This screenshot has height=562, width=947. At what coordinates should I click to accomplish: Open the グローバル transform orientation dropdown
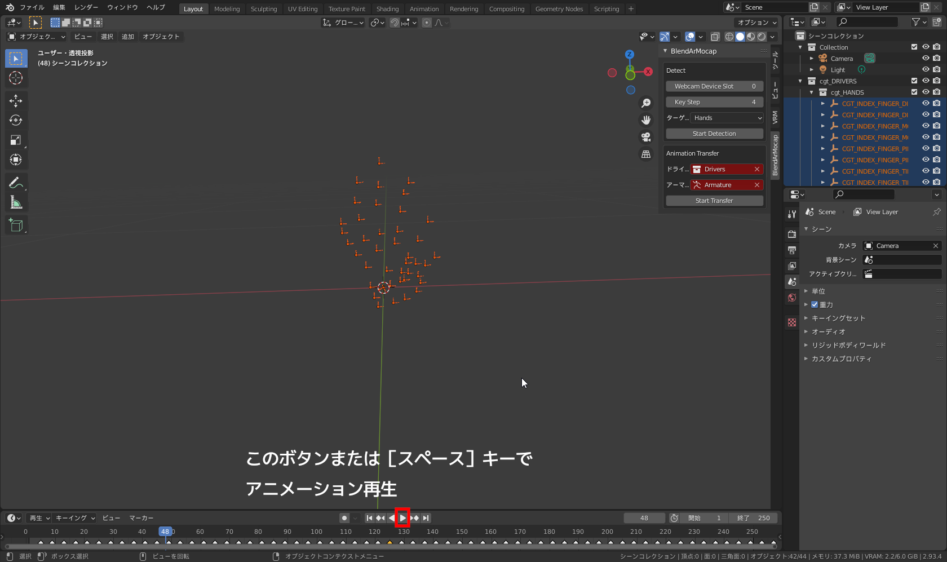343,23
